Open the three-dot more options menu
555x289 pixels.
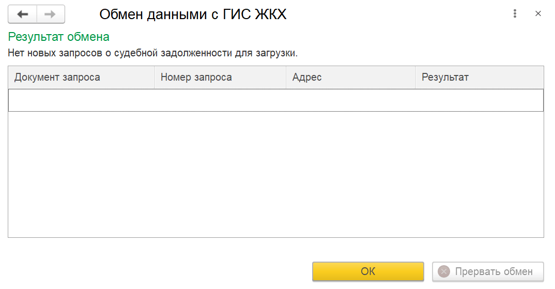point(515,13)
